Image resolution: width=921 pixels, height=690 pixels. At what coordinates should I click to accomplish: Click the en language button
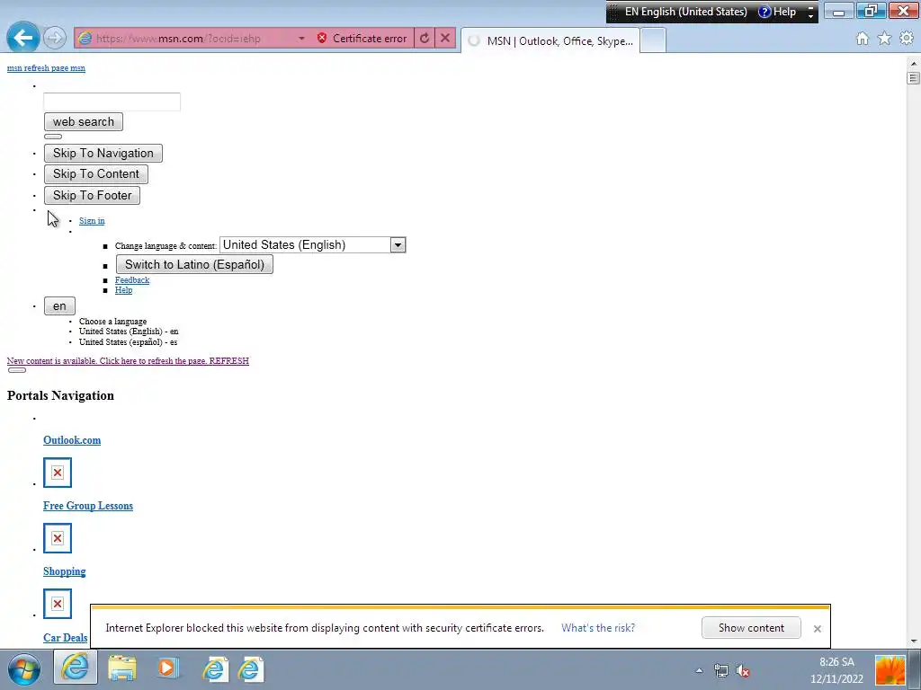[x=59, y=306]
